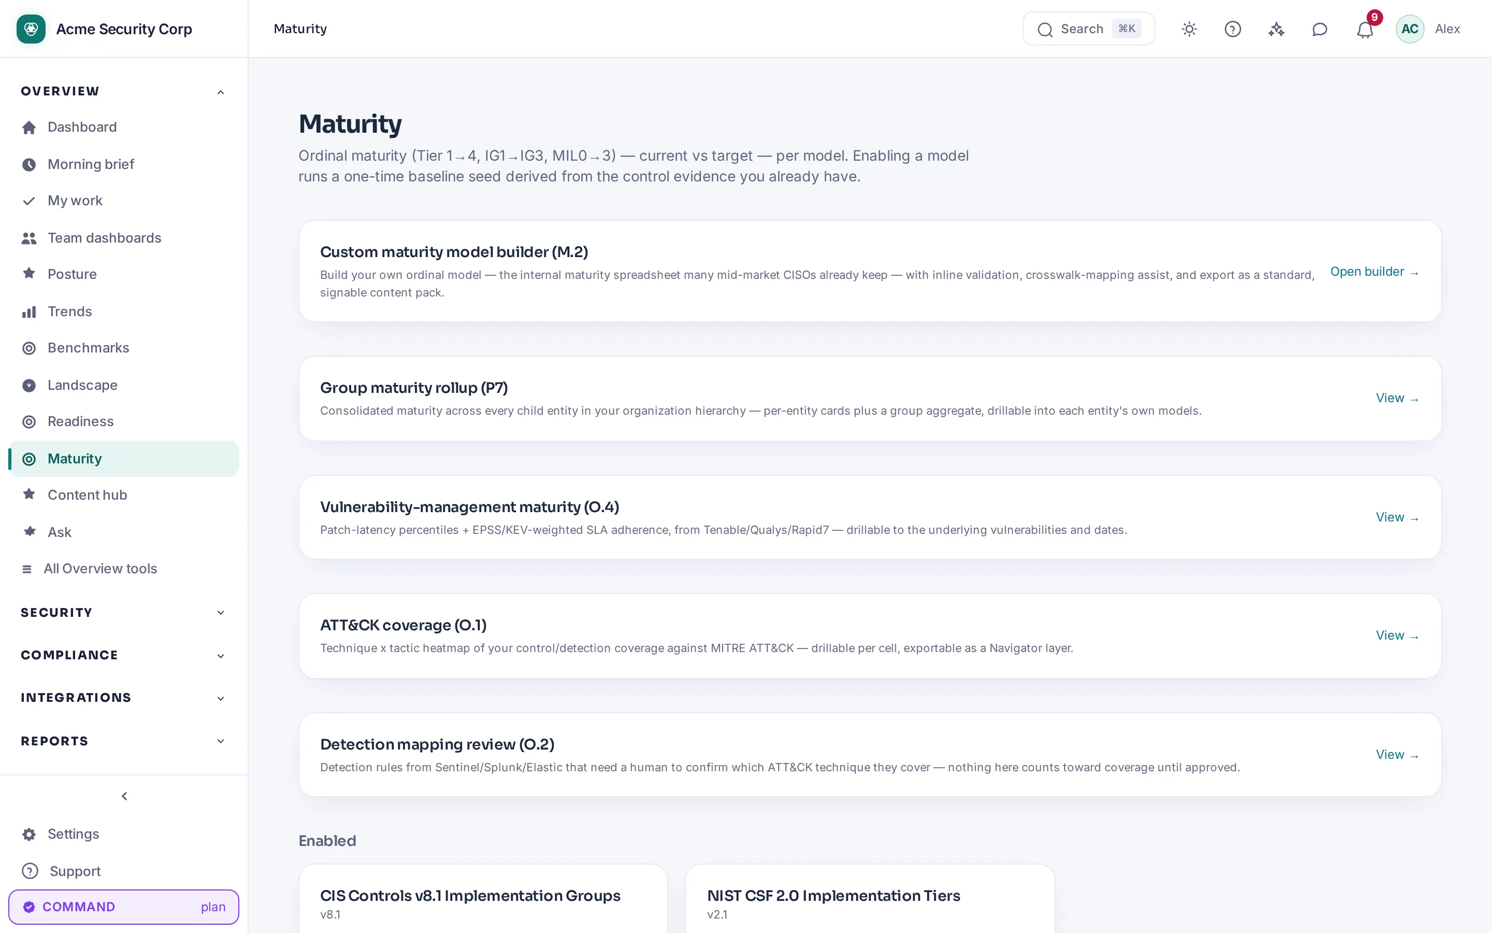Open NIST CSF 2.0 Implementation Tiers card

pyautogui.click(x=870, y=898)
